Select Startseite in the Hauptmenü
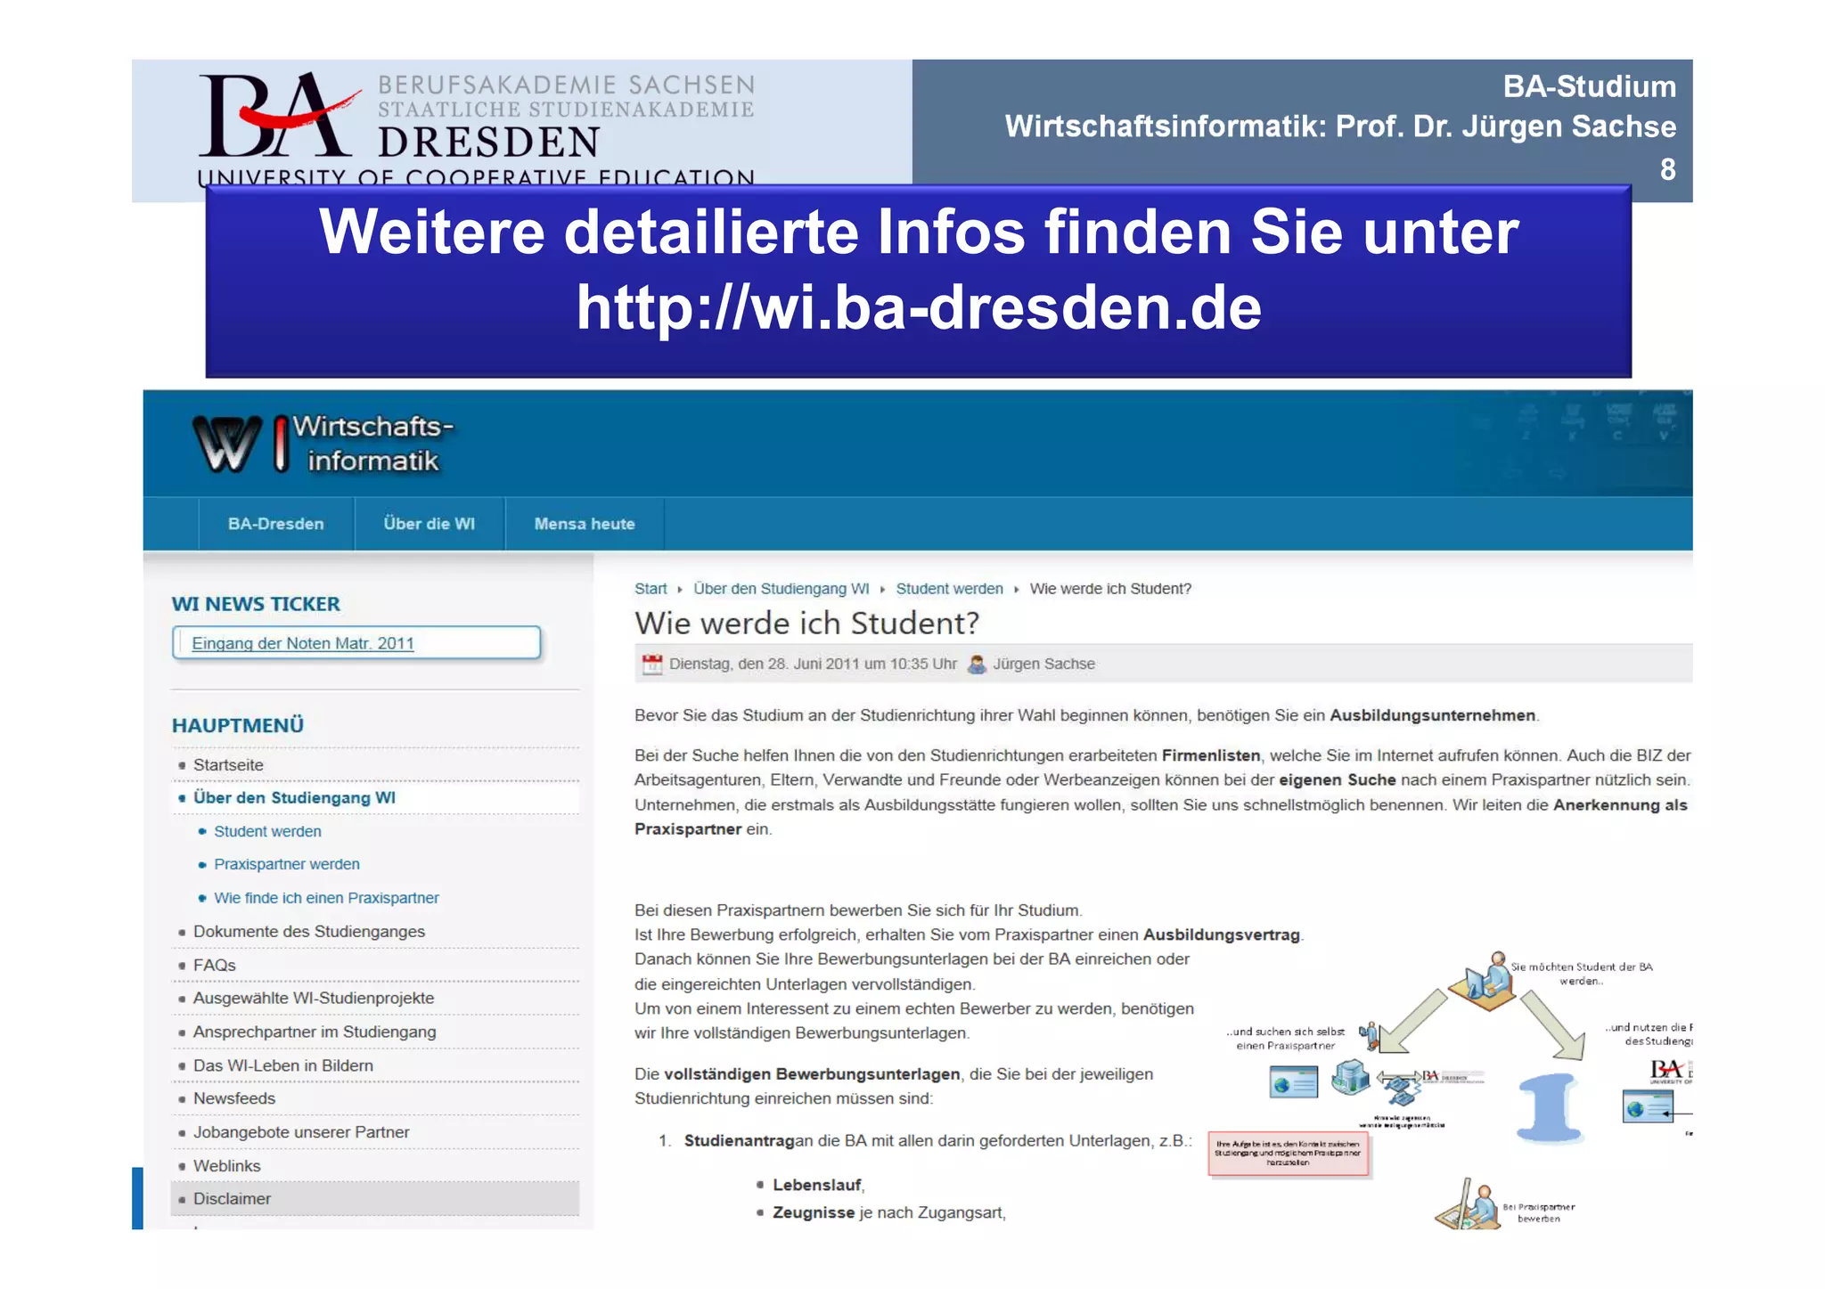Image resolution: width=1825 pixels, height=1289 pixels. 228,765
